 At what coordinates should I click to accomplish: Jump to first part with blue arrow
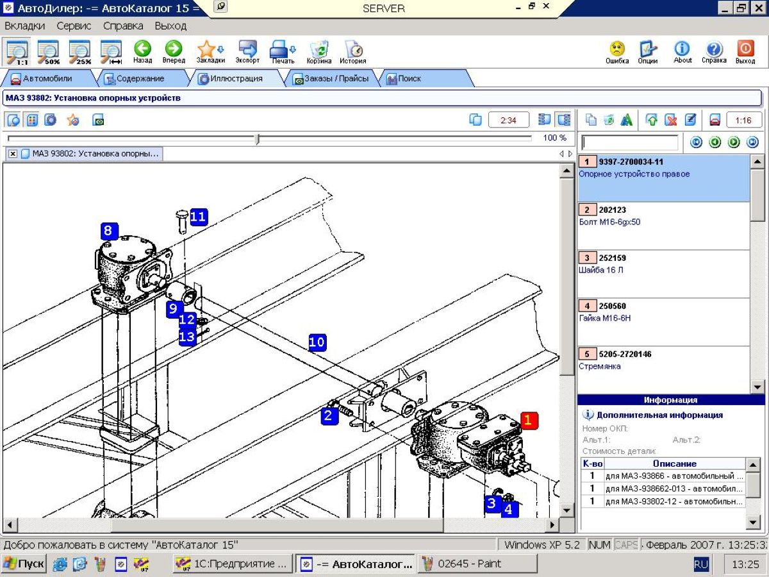click(696, 142)
